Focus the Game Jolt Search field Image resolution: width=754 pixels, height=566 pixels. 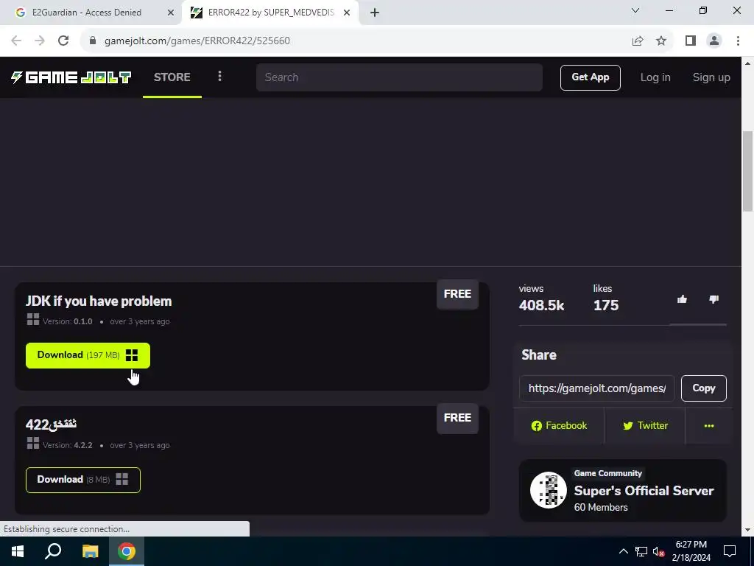point(399,77)
